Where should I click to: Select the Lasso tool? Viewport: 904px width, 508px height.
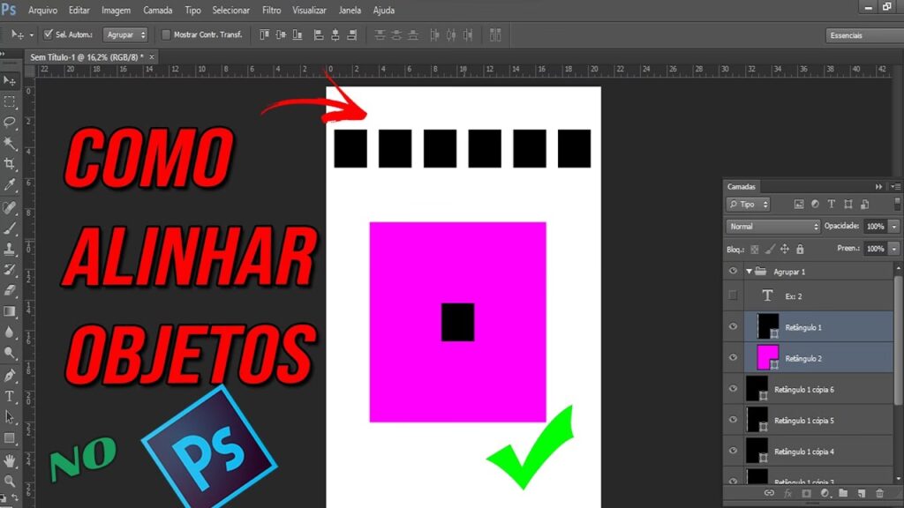10,123
